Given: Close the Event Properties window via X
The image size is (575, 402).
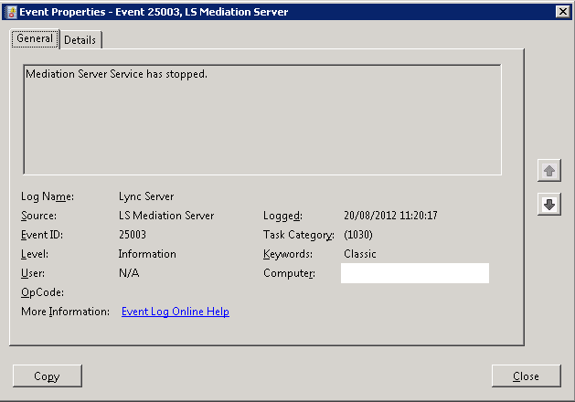Looking at the screenshot, I should (x=563, y=12).
